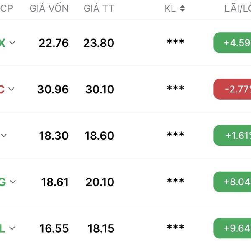Click the green stock ticker ending in X
The height and width of the screenshot is (251, 251).
3,43
